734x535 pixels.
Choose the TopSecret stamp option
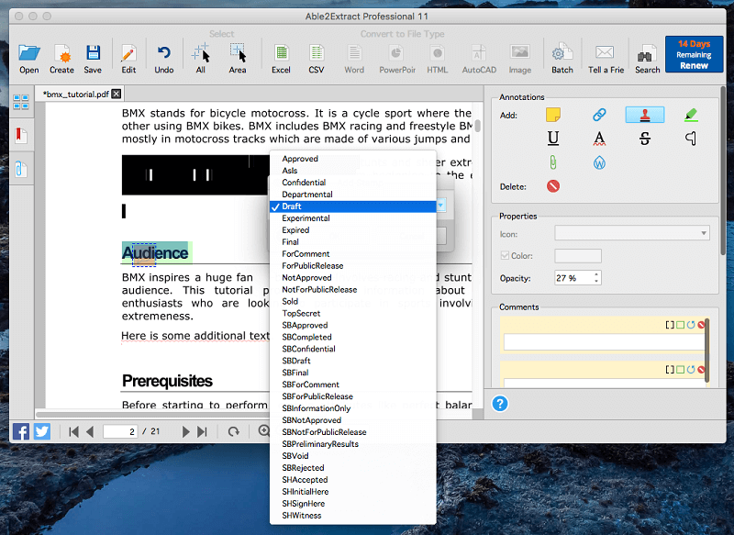[x=353, y=314]
